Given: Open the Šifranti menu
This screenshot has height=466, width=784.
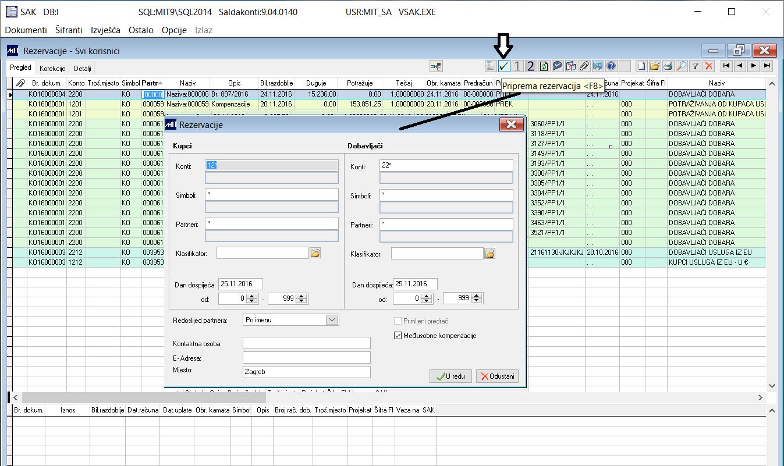Looking at the screenshot, I should (x=69, y=30).
